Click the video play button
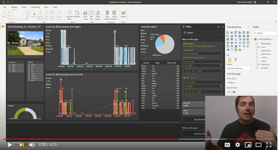This screenshot has height=150, width=278. (x=10, y=145)
